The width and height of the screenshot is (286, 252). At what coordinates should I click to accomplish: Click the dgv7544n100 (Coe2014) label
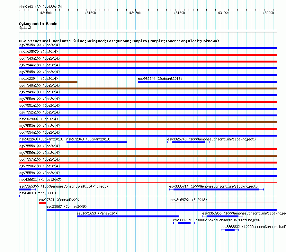point(40,65)
